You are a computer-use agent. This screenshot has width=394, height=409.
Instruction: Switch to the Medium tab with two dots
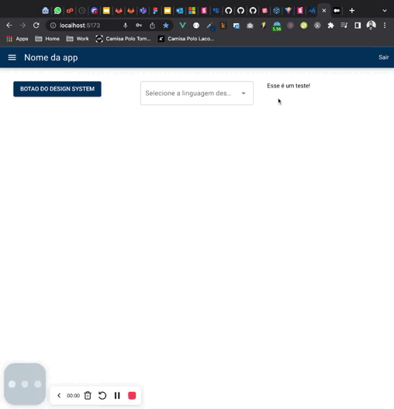click(x=337, y=11)
